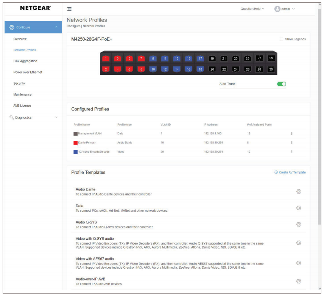Select switch port 30
This screenshot has height=296, width=324.
271,69
